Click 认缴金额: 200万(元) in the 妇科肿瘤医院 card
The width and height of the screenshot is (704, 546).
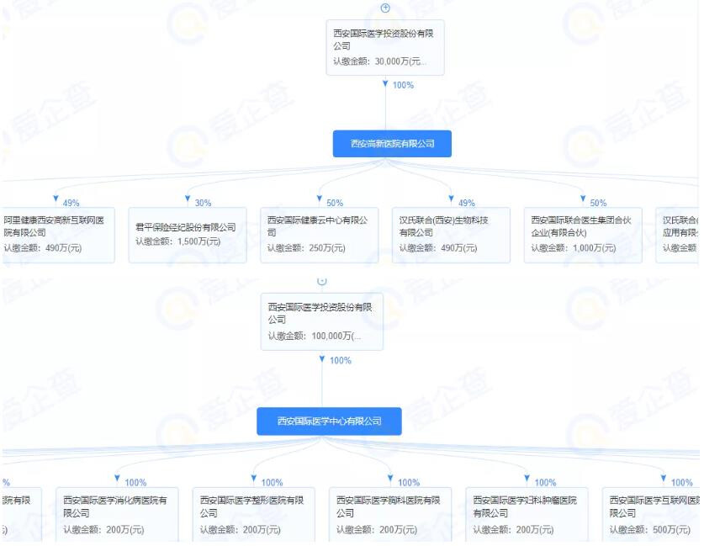[x=513, y=530]
